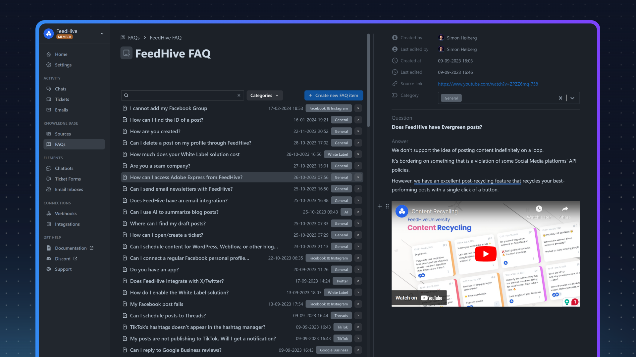Screen dimensions: 636x357
Task: Click the Google Business category tag
Action: tap(334, 350)
